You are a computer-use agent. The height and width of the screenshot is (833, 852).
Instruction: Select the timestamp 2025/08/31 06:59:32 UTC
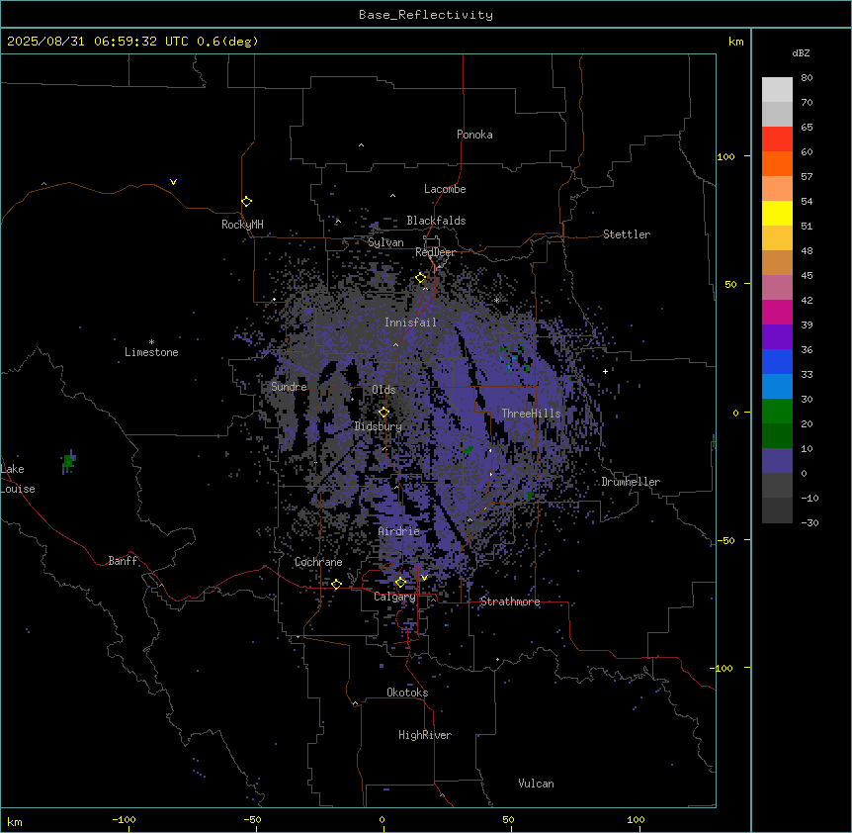[98, 42]
